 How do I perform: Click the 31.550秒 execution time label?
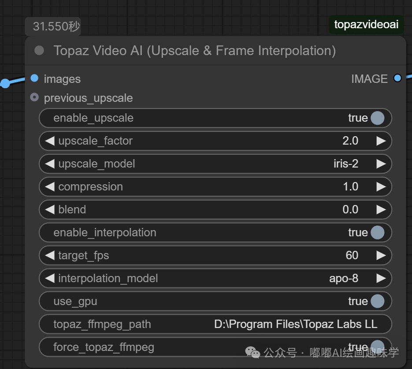pyautogui.click(x=53, y=26)
